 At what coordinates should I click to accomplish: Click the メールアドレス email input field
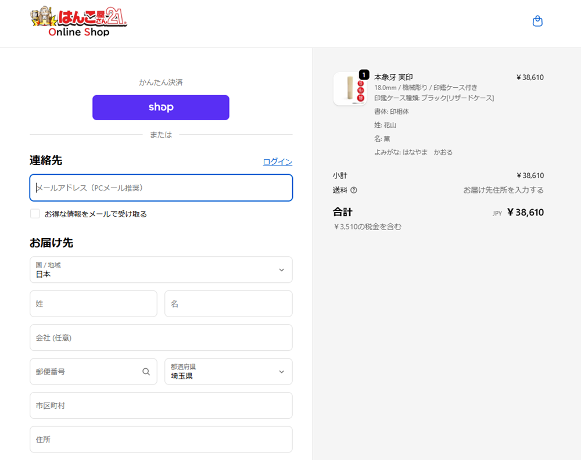[161, 188]
